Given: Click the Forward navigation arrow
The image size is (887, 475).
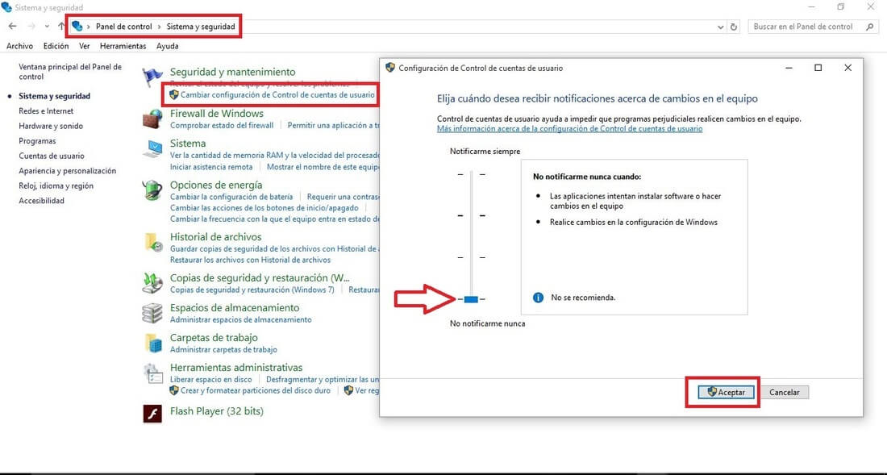Looking at the screenshot, I should (x=31, y=27).
